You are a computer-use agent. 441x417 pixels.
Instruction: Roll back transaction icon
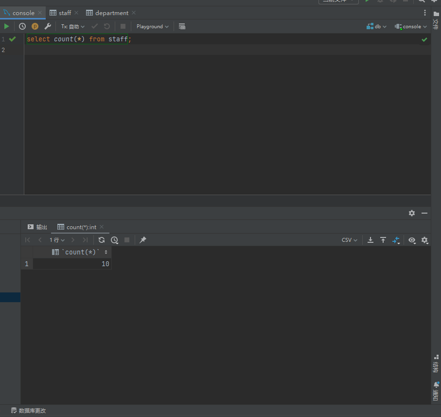pos(107,26)
